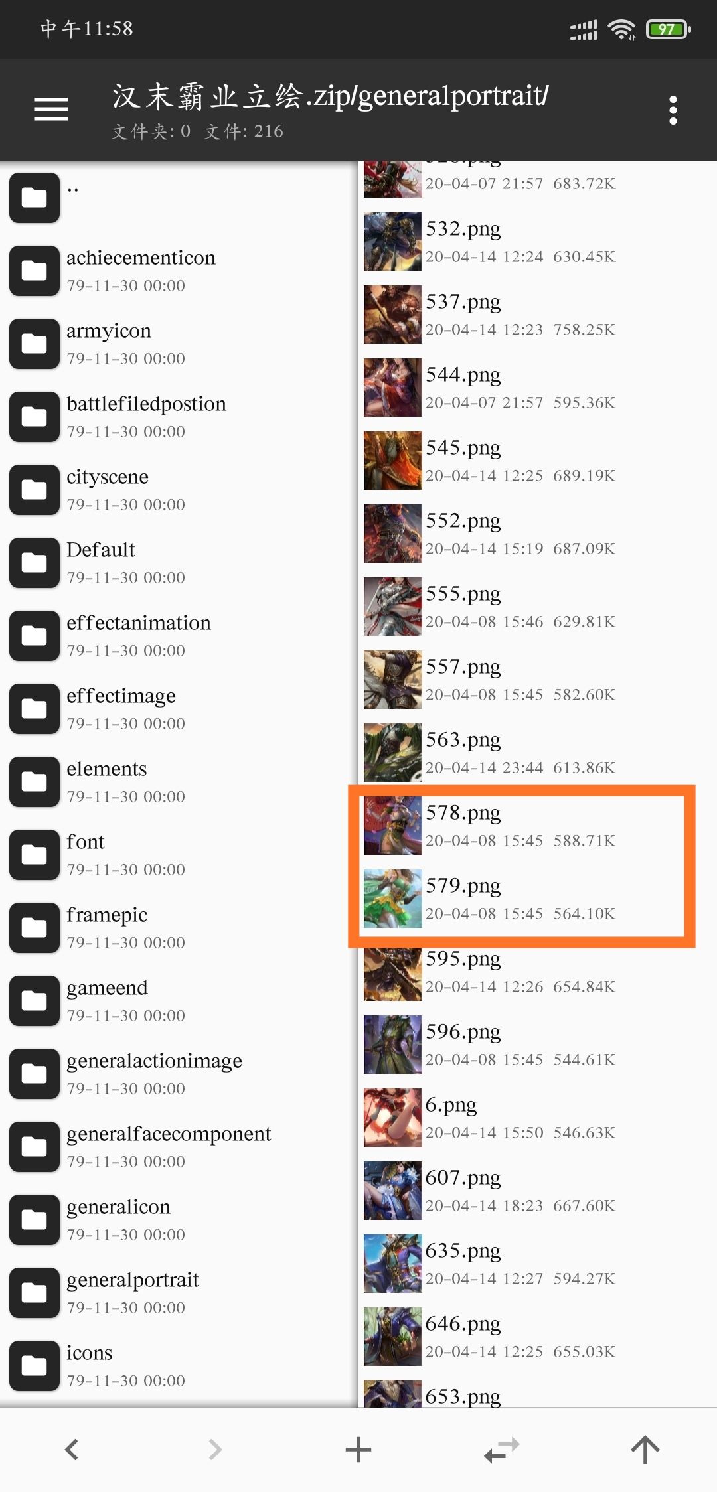Open the achiecementicon folder
Viewport: 717px width, 1492px height.
179,270
